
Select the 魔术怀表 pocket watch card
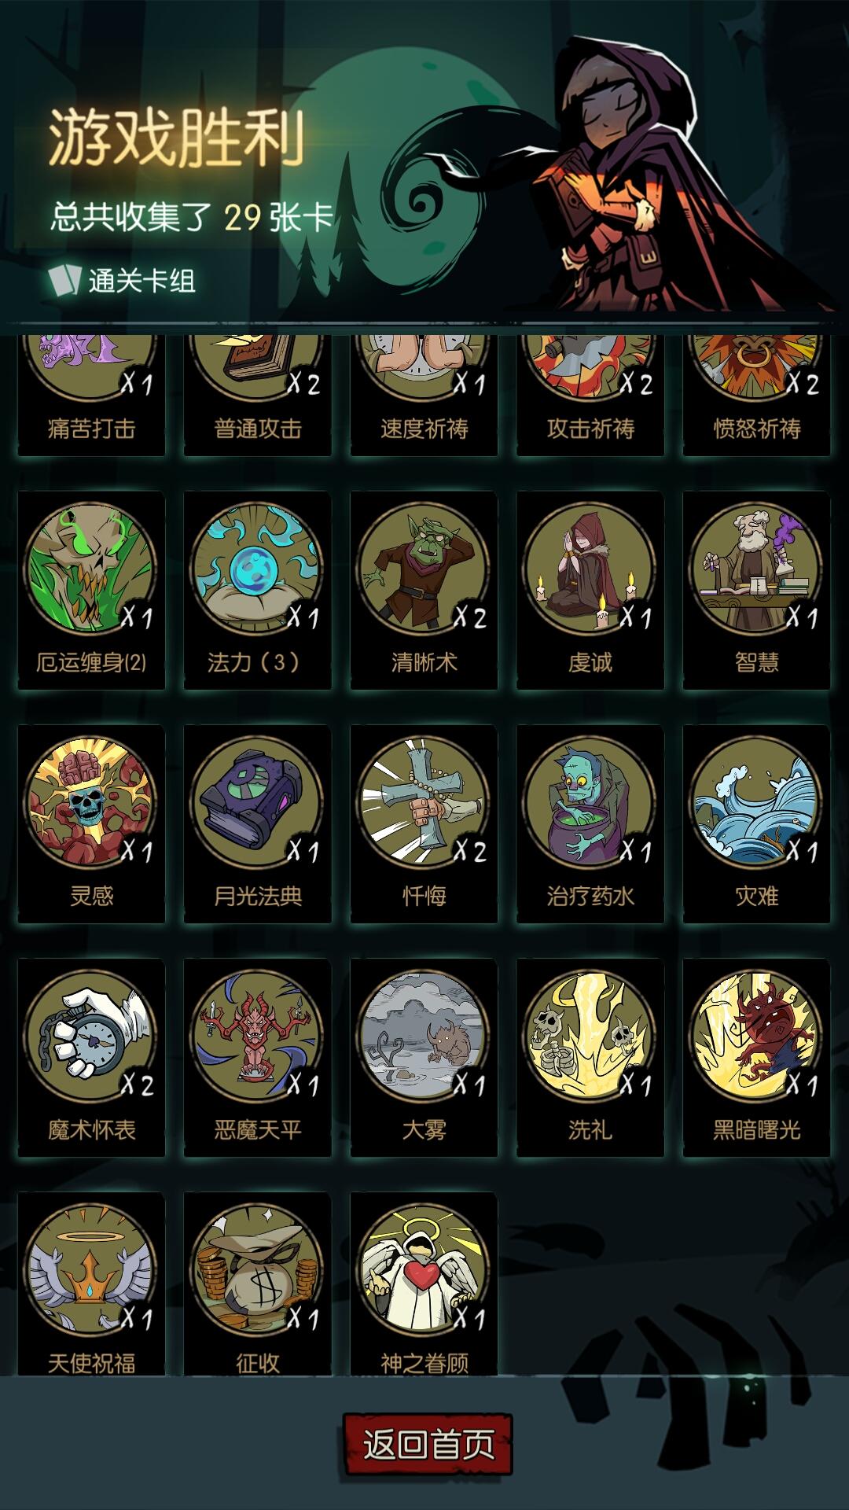91,1057
